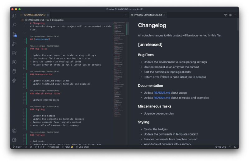
Task: Click 'Sort the commits in topological order' in preview
Action: coord(167,72)
